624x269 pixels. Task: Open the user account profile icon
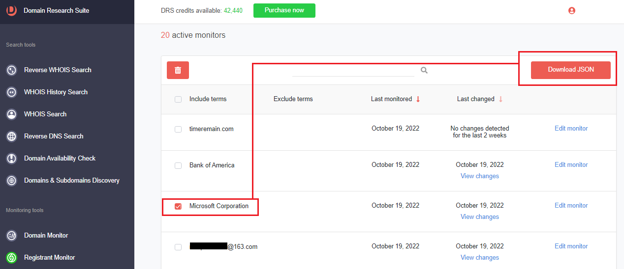pos(572,10)
